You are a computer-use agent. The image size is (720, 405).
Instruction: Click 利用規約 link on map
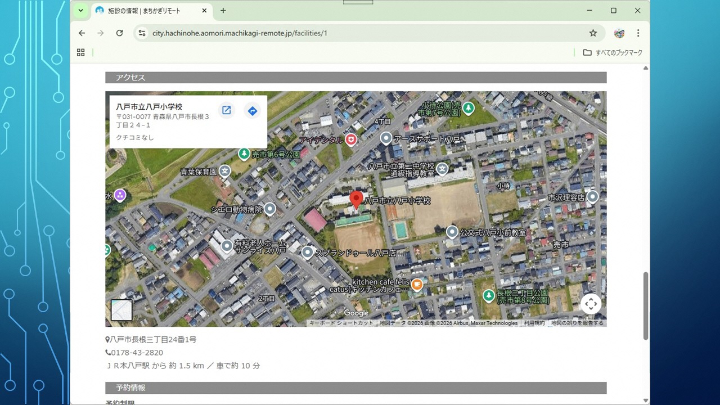click(x=534, y=323)
